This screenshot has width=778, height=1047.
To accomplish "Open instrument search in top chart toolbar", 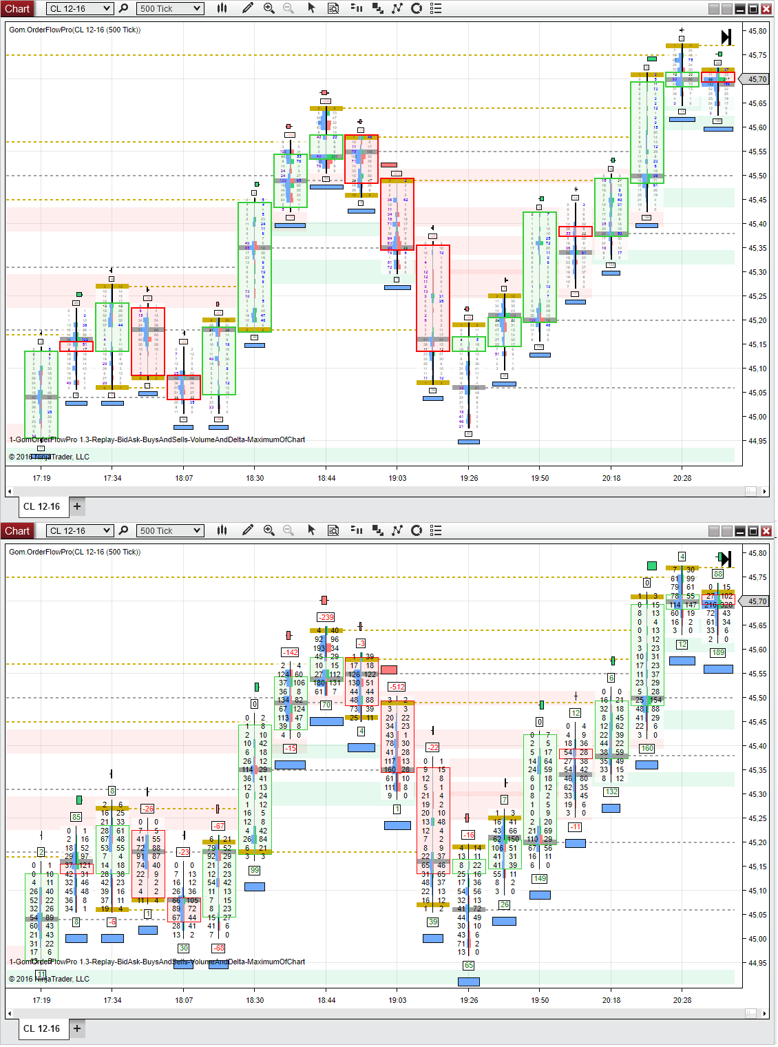I will (123, 8).
